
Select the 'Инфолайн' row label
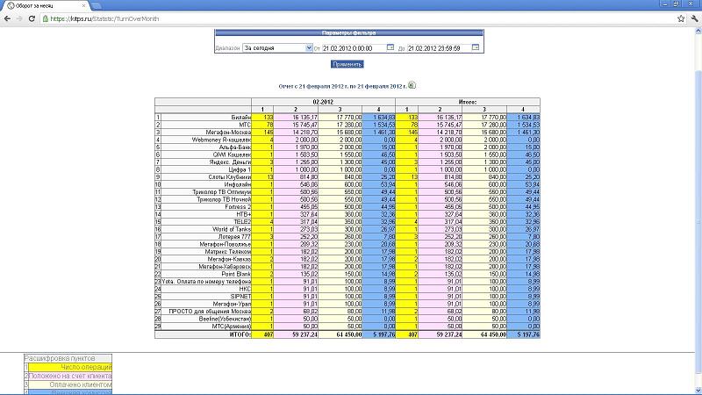click(237, 184)
